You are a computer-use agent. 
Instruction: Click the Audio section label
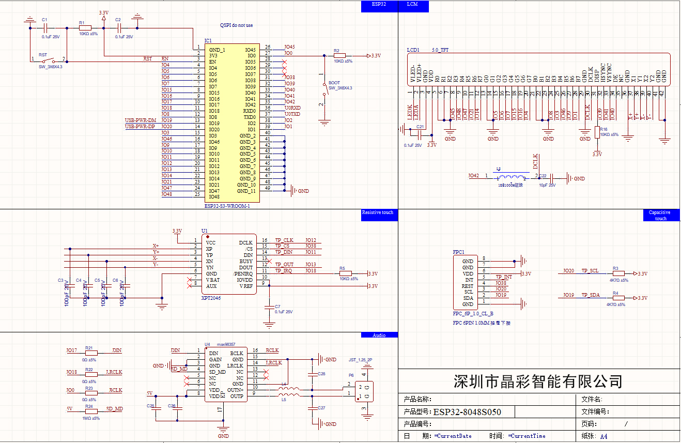[x=379, y=335]
